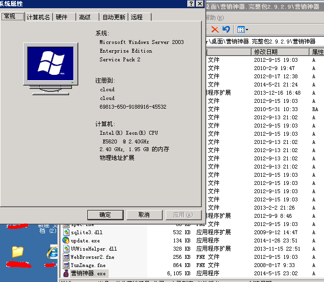Open the 远程 tab
The width and height of the screenshot is (324, 282).
coord(137,17)
